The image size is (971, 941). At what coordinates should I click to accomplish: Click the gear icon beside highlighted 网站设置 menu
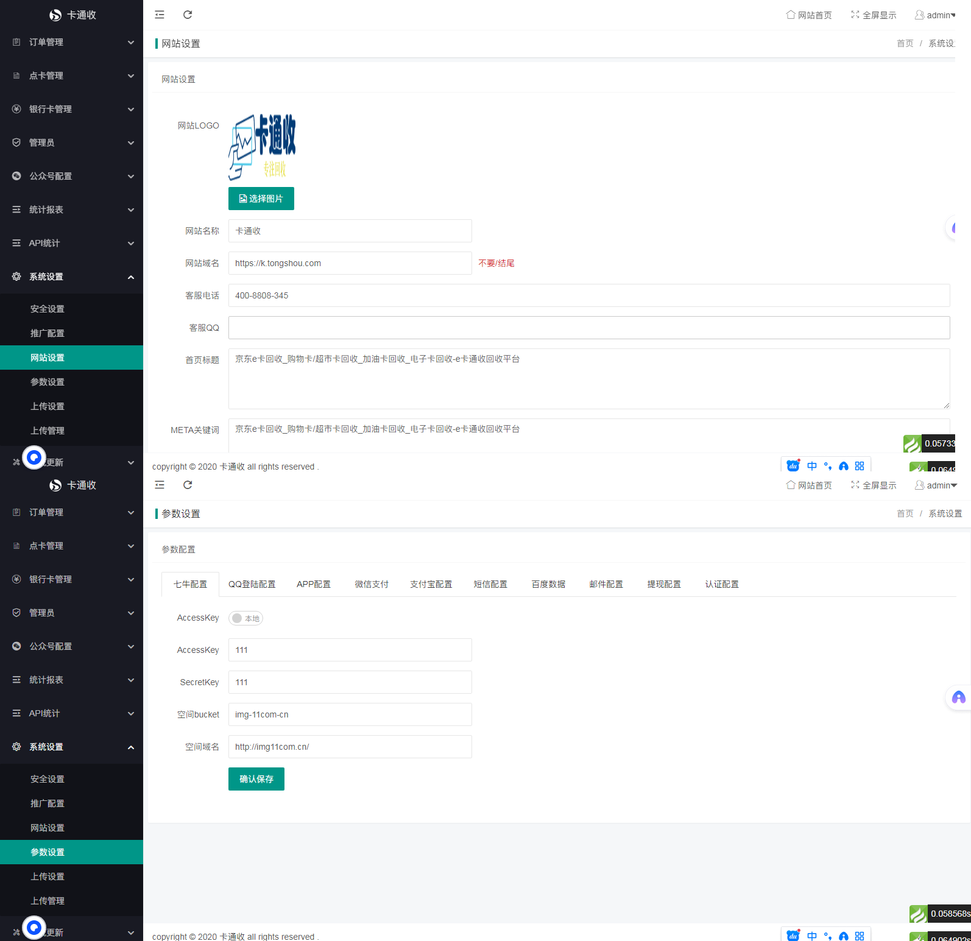tap(16, 277)
